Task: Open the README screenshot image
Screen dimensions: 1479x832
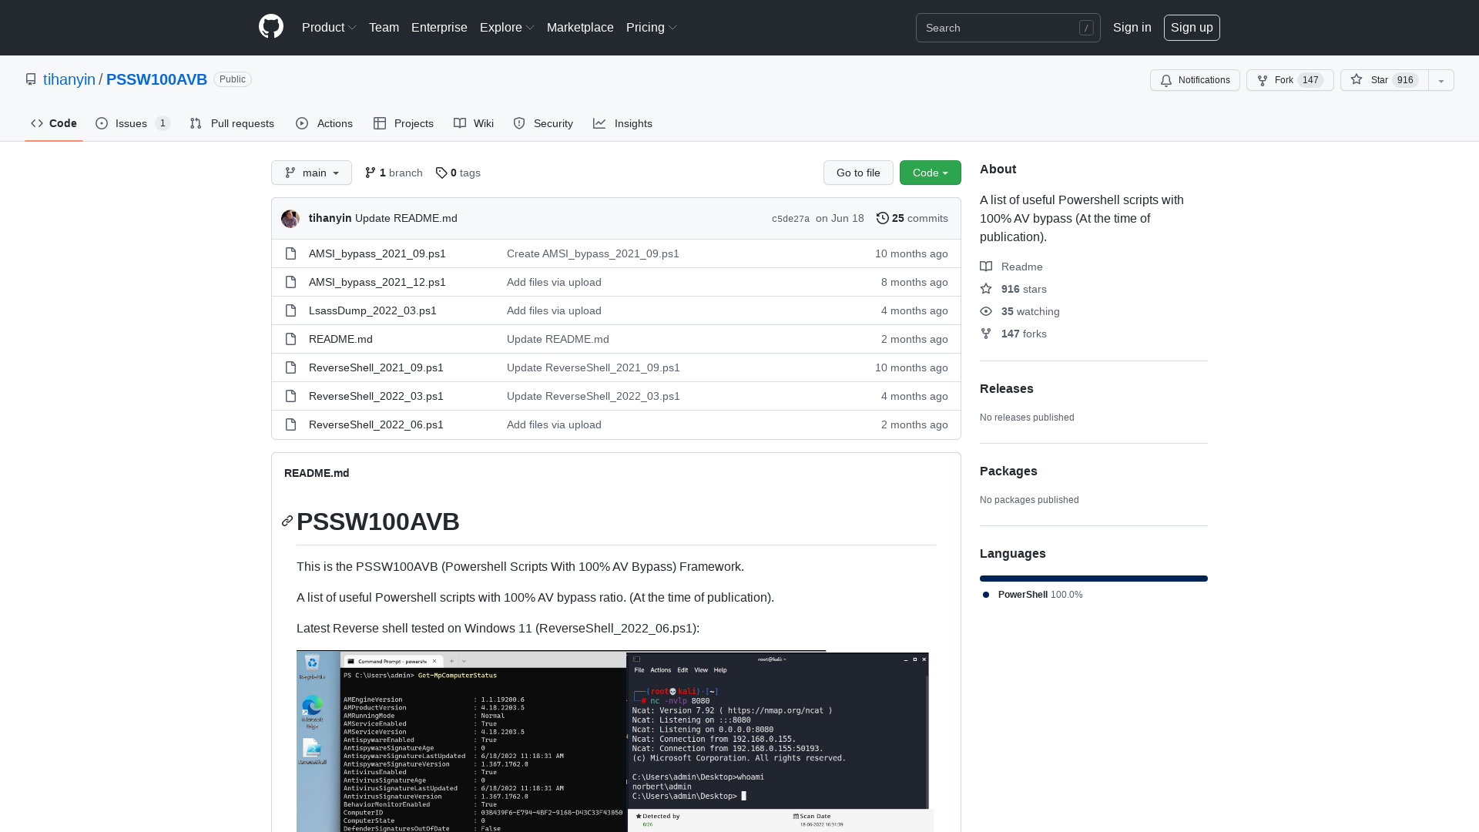Action: [615, 741]
